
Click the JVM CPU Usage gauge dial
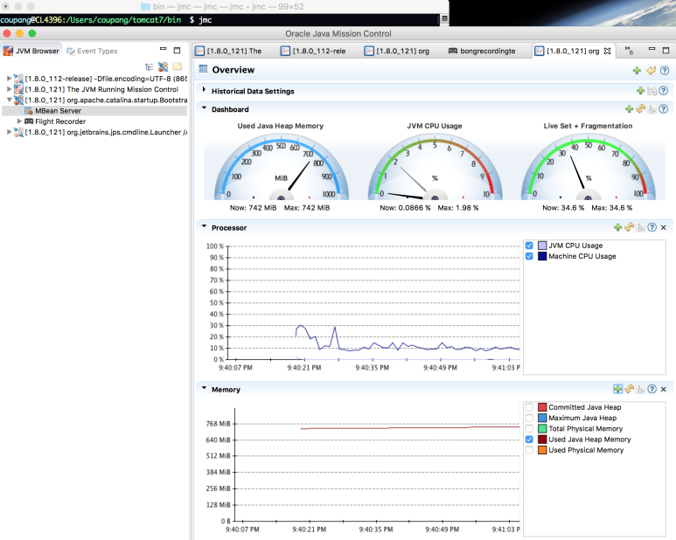(435, 168)
